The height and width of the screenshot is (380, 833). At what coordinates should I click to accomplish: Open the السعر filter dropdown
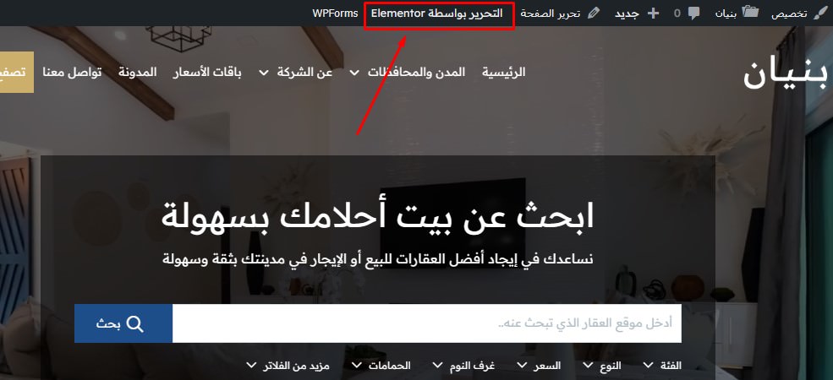coord(540,365)
